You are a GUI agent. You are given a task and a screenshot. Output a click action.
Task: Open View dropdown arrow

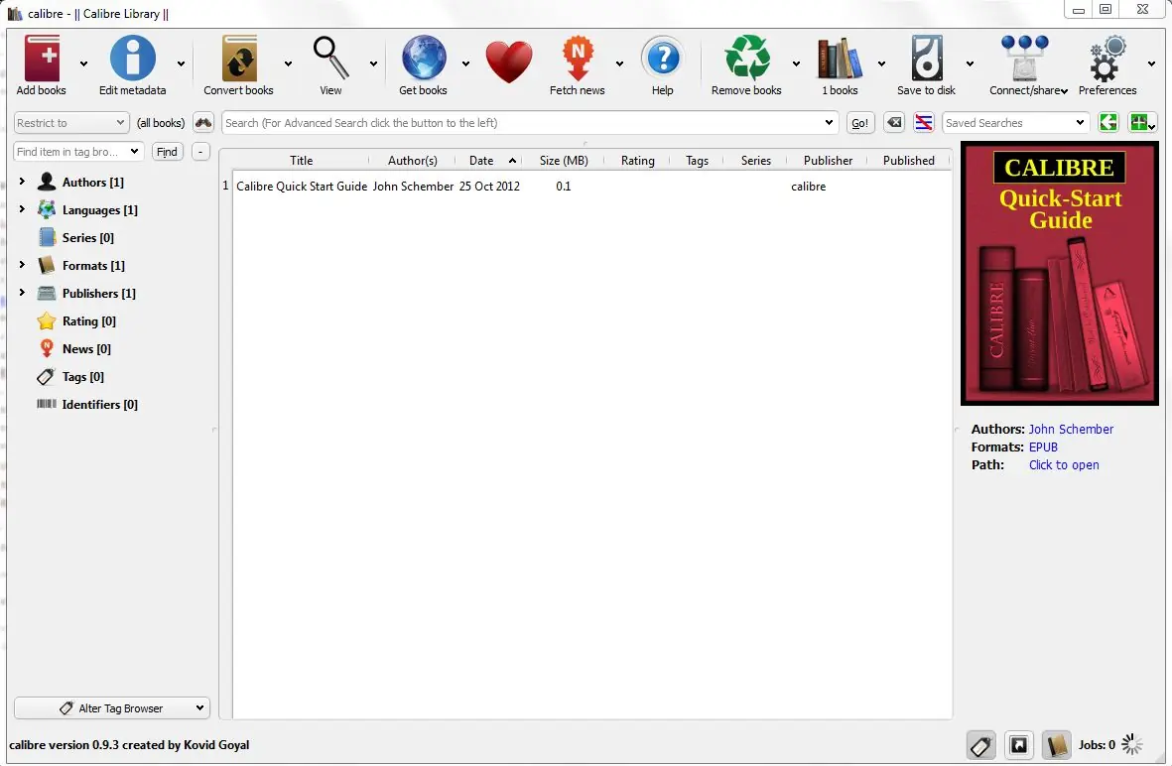pyautogui.click(x=373, y=64)
